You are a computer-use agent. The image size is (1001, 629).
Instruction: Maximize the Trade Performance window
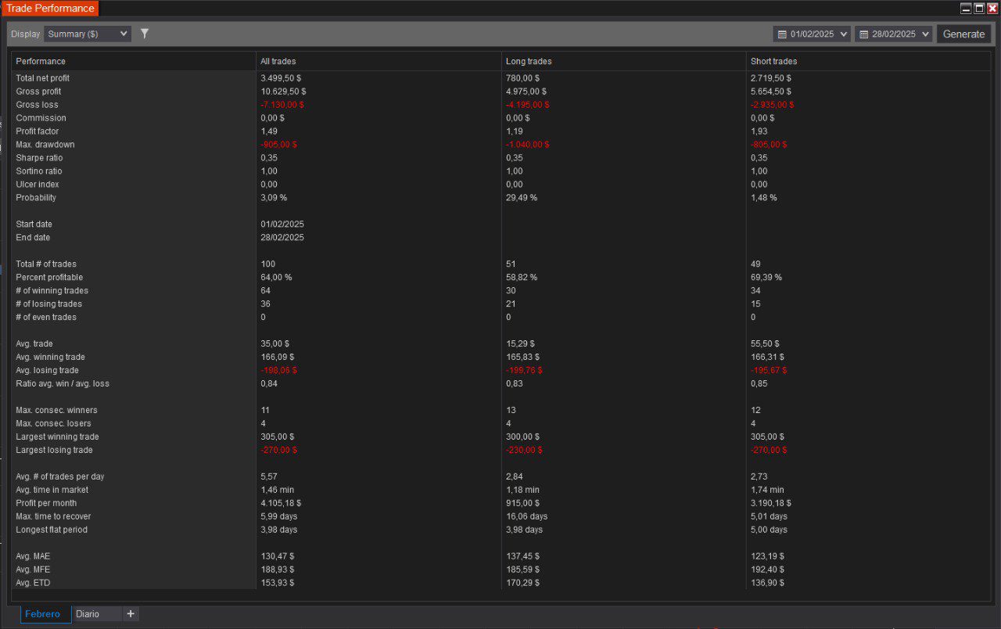click(979, 9)
